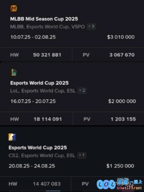144x192 pixels.
Task: Select the LoL, Esports World Cup, ESL tags
Action: pyautogui.click(x=43, y=91)
